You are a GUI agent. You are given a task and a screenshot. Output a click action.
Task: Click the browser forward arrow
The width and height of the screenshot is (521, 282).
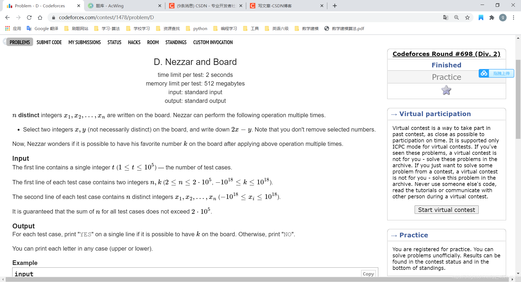tap(18, 18)
